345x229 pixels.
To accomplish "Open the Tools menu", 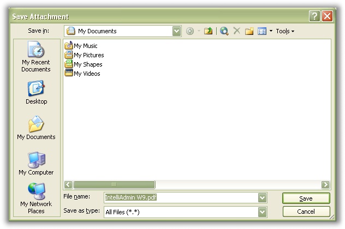I will coord(285,31).
